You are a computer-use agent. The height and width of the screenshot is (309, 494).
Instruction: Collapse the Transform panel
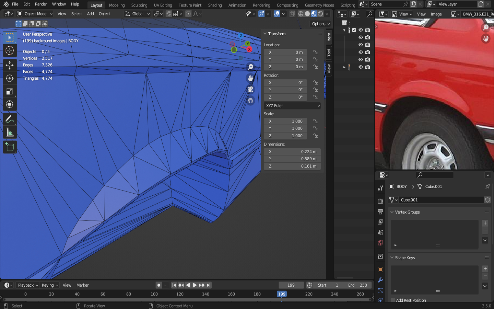pyautogui.click(x=265, y=34)
